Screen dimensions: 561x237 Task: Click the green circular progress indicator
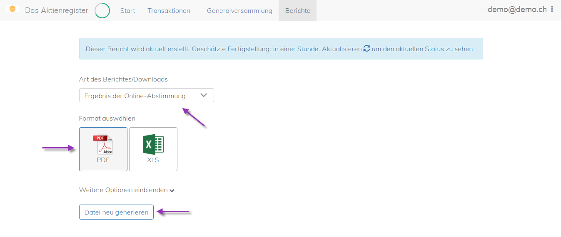point(102,11)
